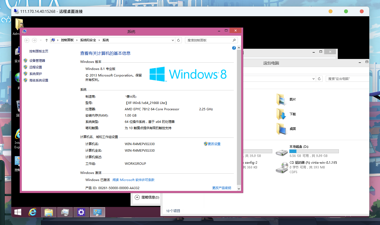Open recent locations dropdown next to forward
Image resolution: width=380 pixels, height=225 pixels.
coord(41,40)
